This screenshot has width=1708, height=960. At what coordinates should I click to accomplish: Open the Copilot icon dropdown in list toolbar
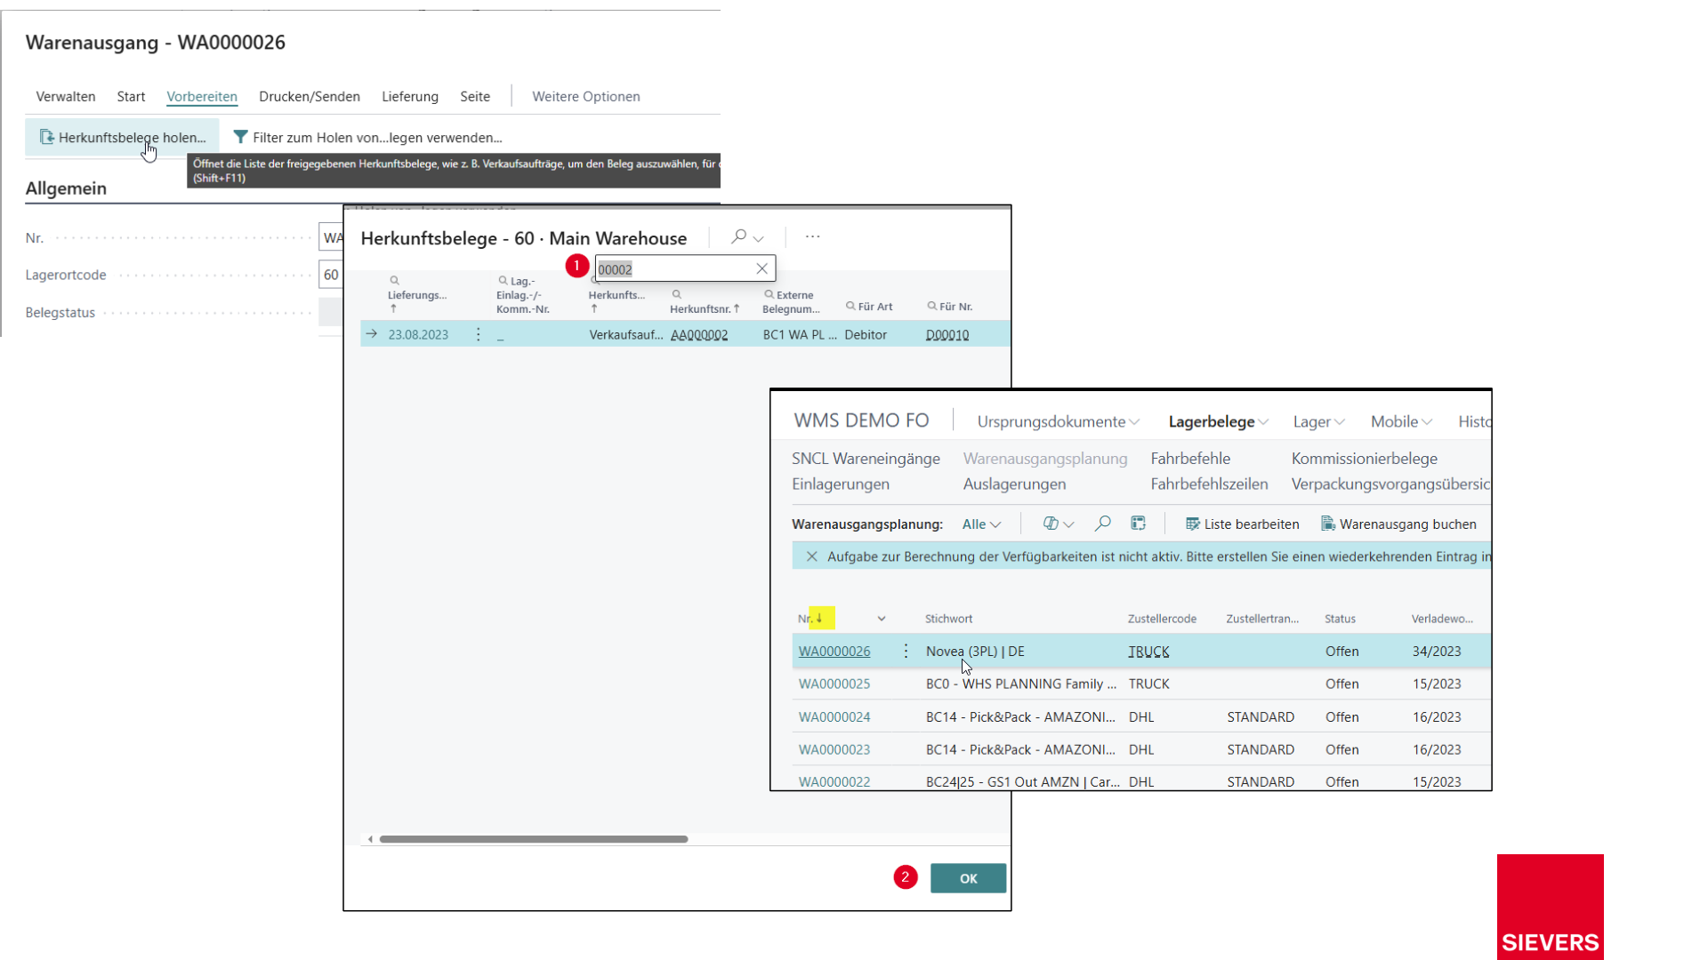(1058, 524)
